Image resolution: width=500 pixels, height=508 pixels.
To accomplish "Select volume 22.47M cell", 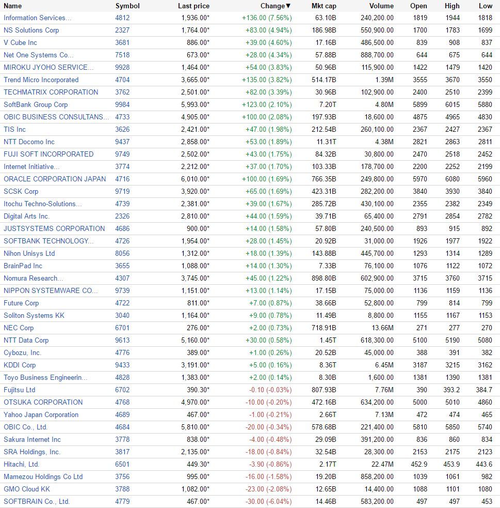I will 382,464.
